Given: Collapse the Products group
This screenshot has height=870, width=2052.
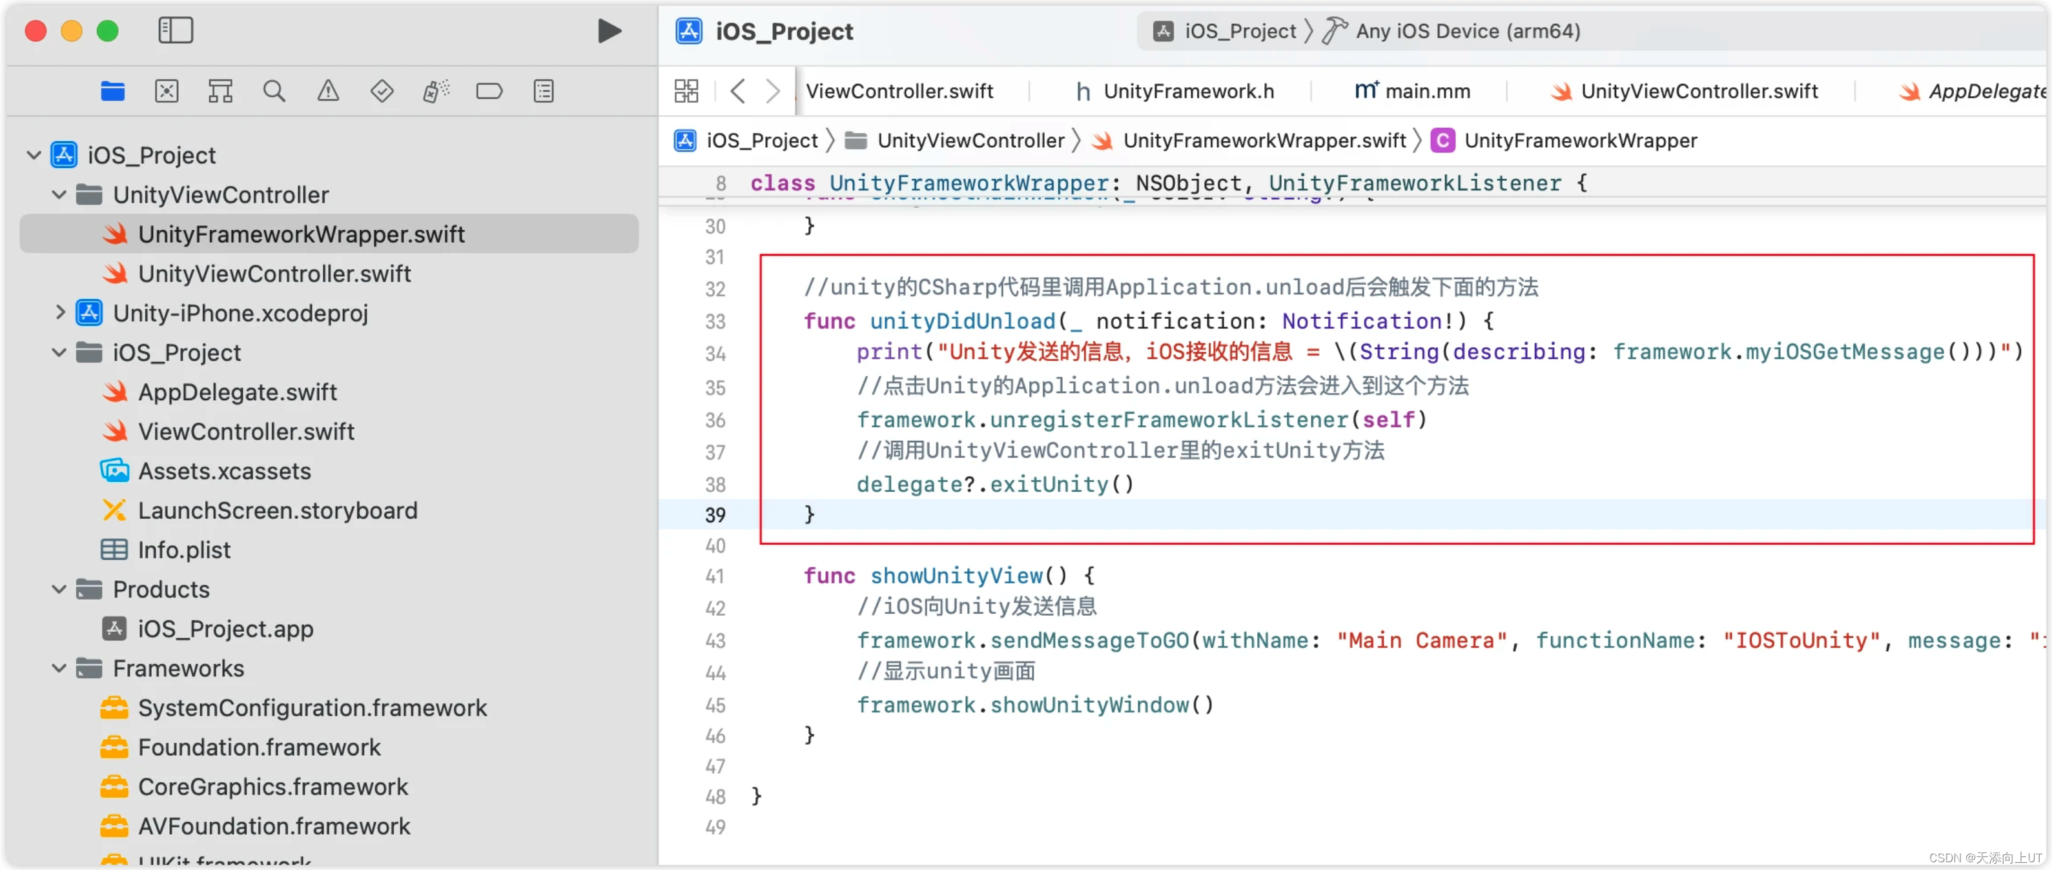Looking at the screenshot, I should click(59, 589).
